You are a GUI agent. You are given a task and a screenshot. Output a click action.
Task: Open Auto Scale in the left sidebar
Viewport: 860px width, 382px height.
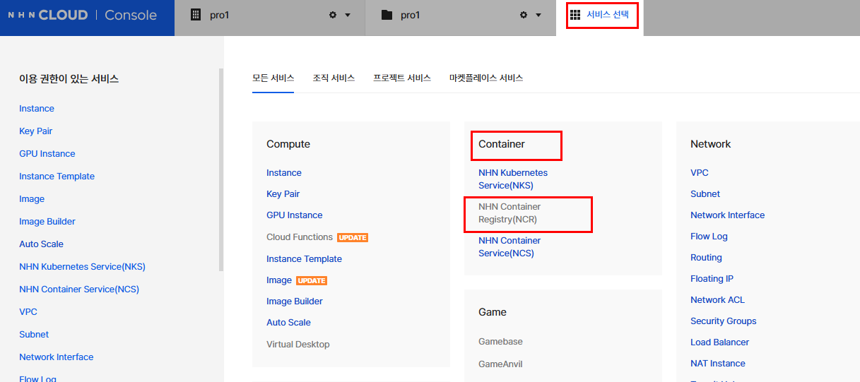pos(41,244)
